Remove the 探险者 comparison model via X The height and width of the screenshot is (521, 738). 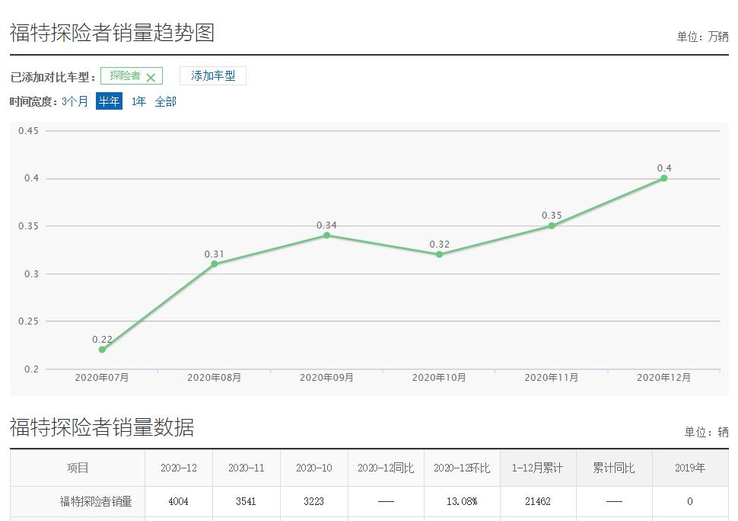pyautogui.click(x=151, y=78)
